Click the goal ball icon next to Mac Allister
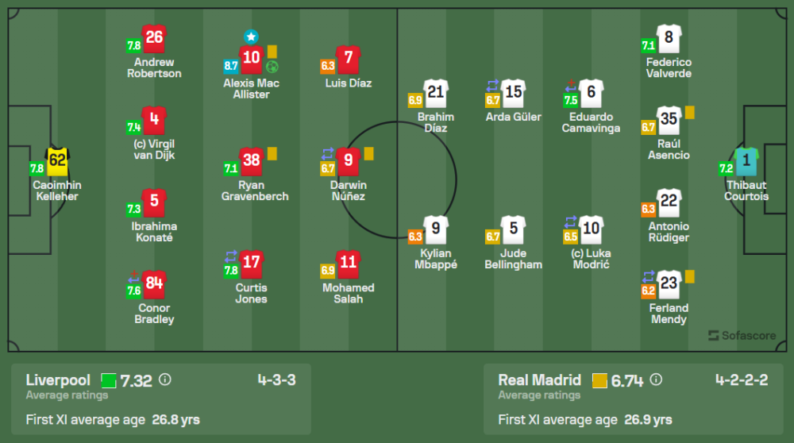This screenshot has height=443, width=794. pos(272,67)
